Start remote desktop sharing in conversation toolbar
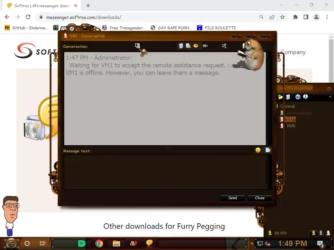The width and height of the screenshot is (334, 250). coord(137,46)
